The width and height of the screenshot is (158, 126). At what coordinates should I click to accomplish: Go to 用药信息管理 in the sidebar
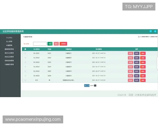click(9, 60)
